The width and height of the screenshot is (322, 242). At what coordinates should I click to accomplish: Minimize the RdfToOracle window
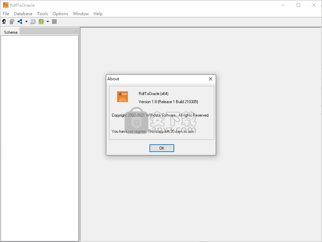click(x=283, y=5)
